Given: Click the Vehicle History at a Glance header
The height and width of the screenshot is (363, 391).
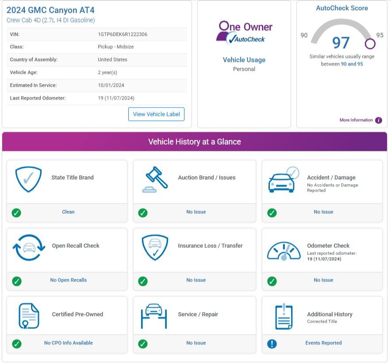Looking at the screenshot, I should (195, 142).
